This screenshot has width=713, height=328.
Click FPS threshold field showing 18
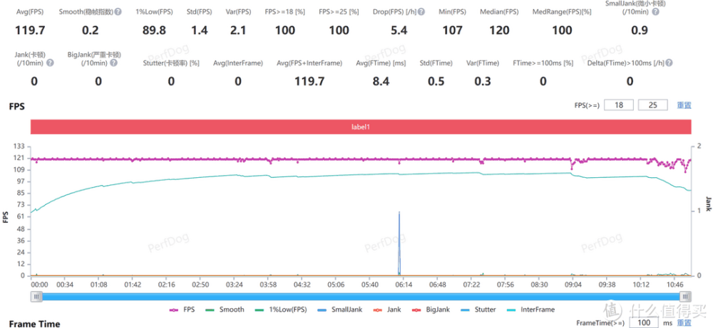click(618, 105)
